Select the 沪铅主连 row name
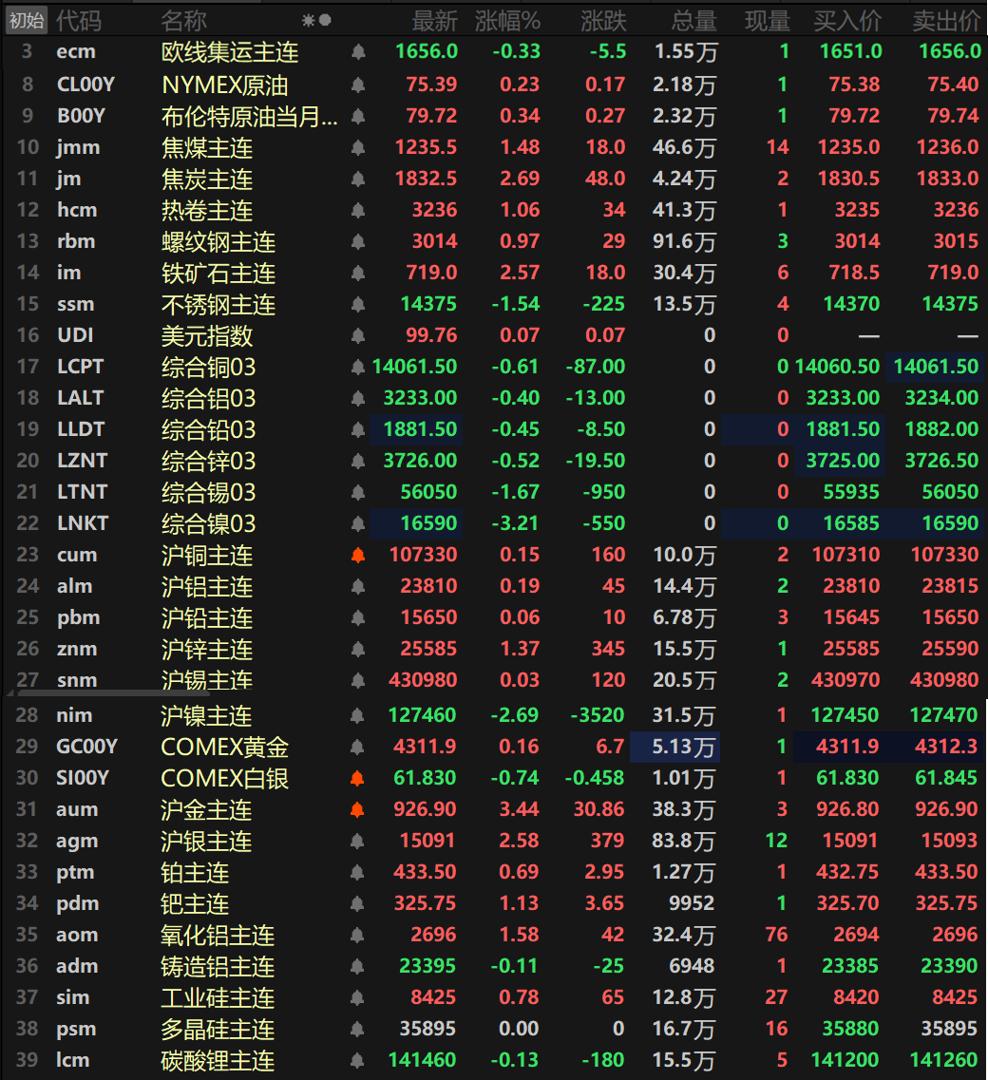The image size is (988, 1080). 207,617
